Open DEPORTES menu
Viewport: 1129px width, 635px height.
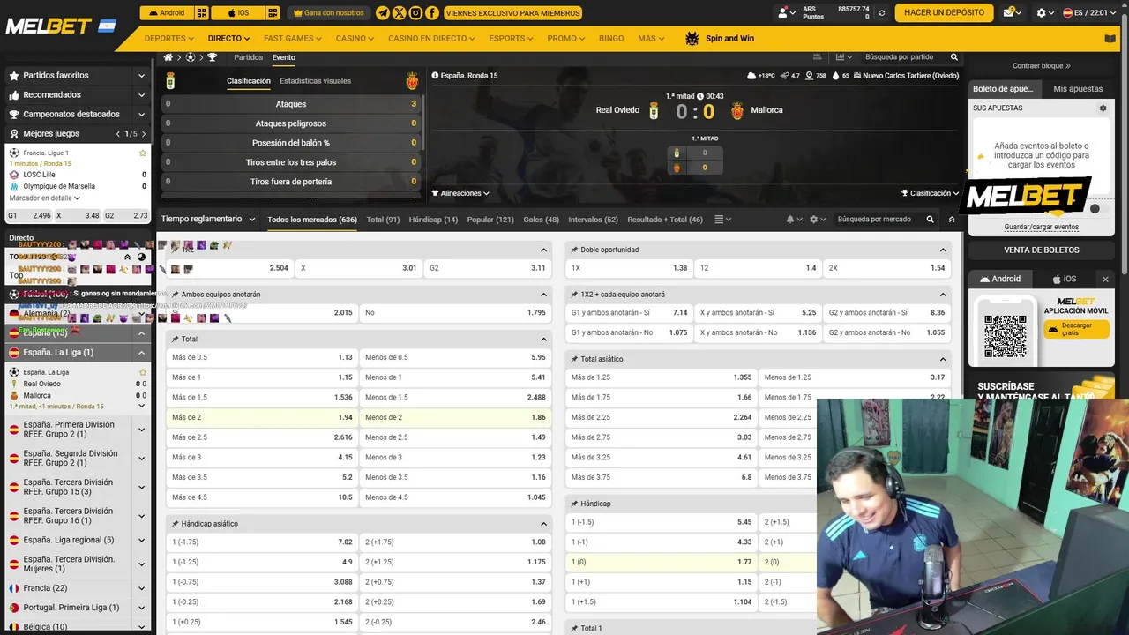(169, 39)
